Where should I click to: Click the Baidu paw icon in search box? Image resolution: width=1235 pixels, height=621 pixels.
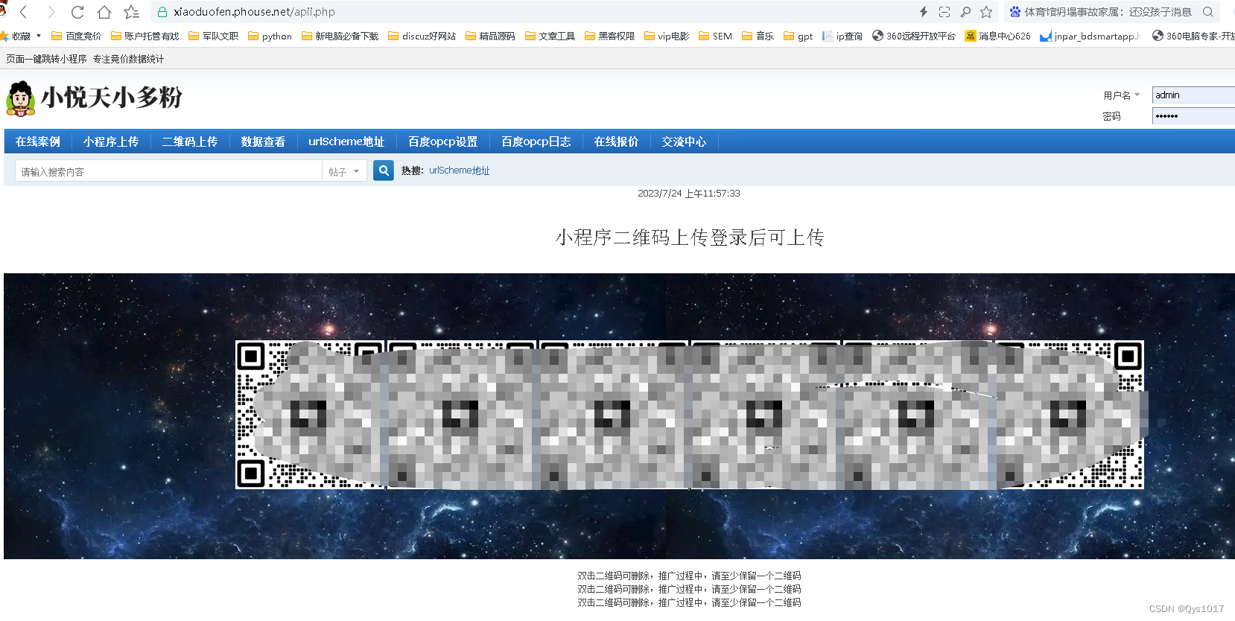pyautogui.click(x=1015, y=12)
